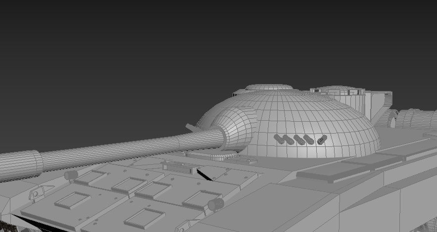Select the cylindrical headlight near the barrel
The height and width of the screenshot is (232, 437).
click(x=71, y=175)
